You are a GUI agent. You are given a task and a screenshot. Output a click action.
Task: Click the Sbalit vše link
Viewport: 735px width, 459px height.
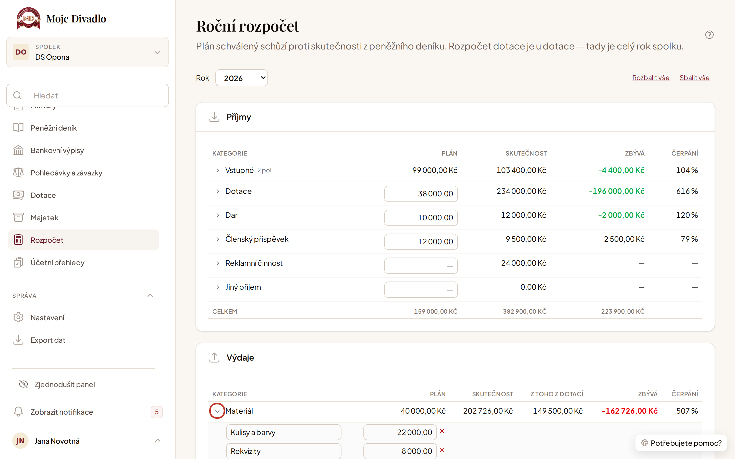tap(694, 78)
